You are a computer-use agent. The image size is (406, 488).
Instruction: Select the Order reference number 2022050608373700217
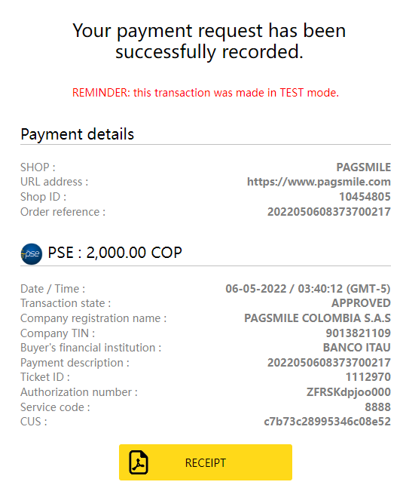point(329,212)
